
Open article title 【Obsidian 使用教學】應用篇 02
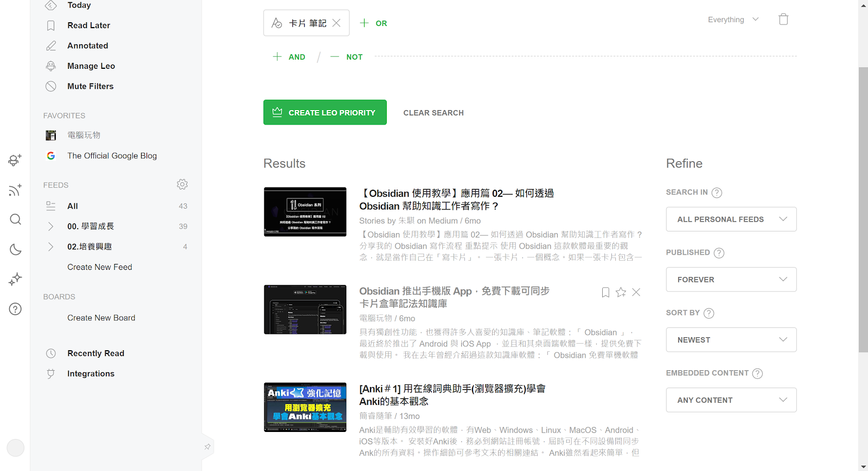coord(456,199)
